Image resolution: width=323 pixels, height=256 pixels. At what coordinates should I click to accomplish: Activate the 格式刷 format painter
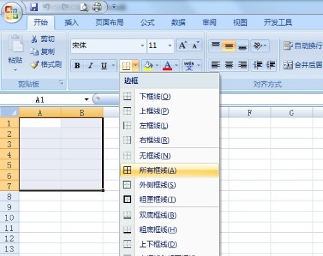pos(46,64)
